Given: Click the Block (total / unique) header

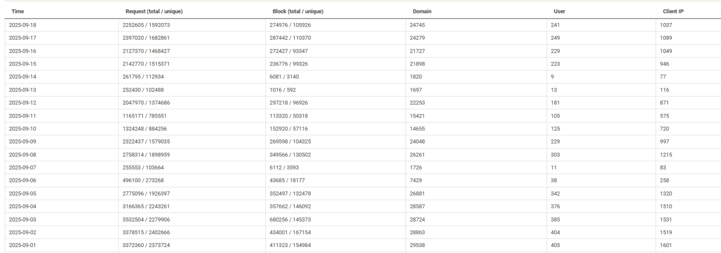Looking at the screenshot, I should point(298,11).
